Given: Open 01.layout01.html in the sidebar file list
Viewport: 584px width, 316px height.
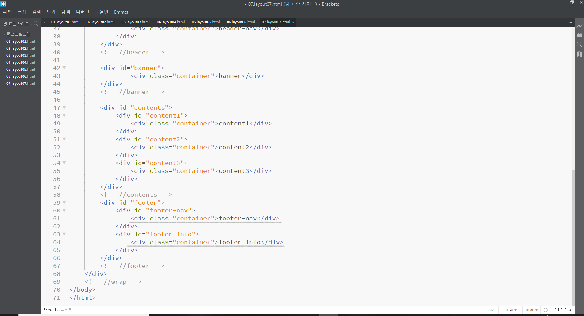Looking at the screenshot, I should pos(21,41).
